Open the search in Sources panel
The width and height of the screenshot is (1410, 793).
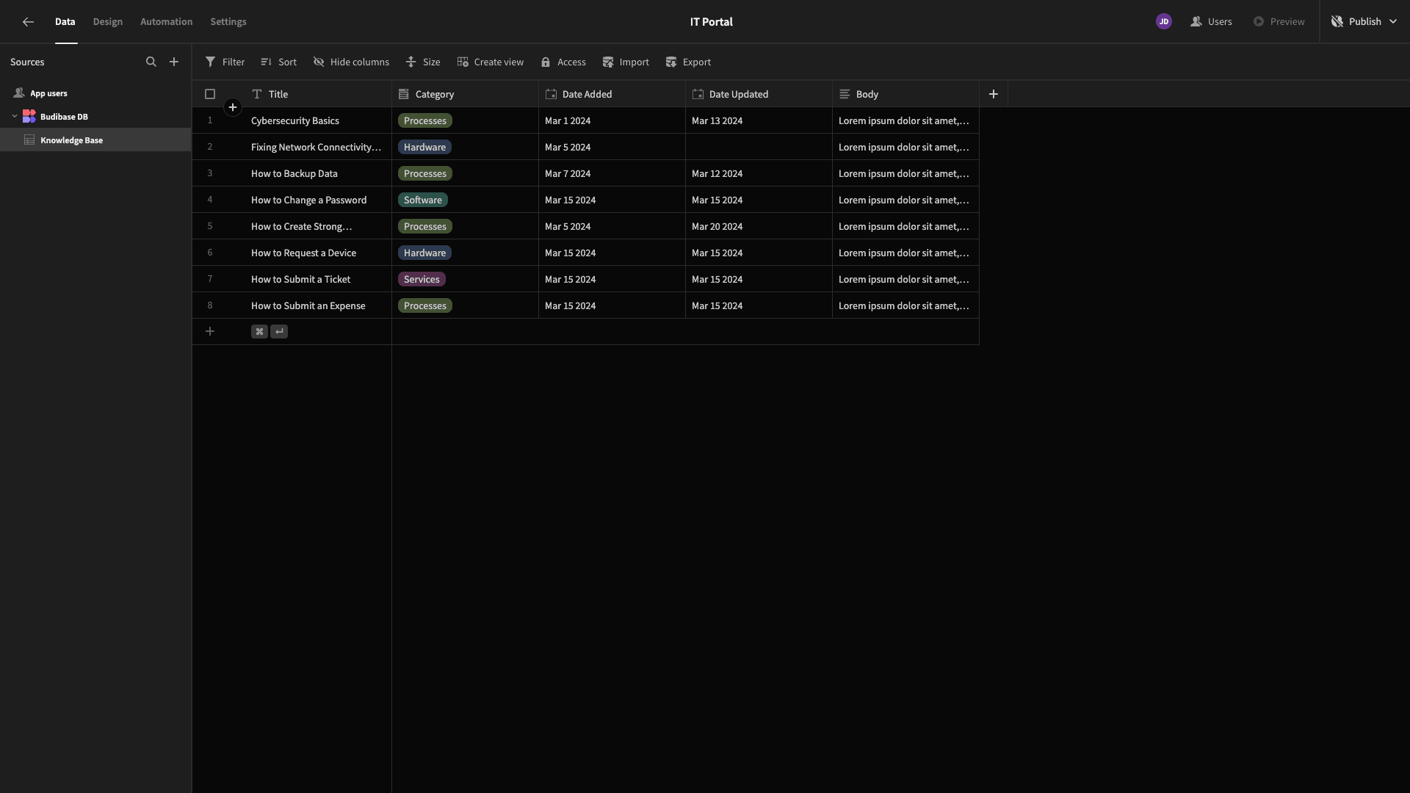(x=151, y=62)
